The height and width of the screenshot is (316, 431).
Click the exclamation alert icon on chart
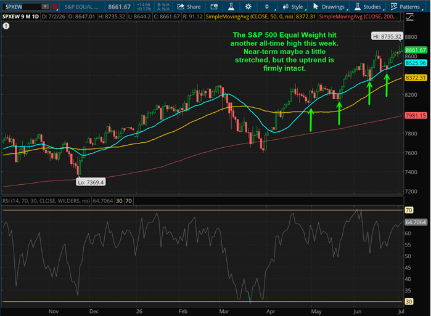(6, 26)
